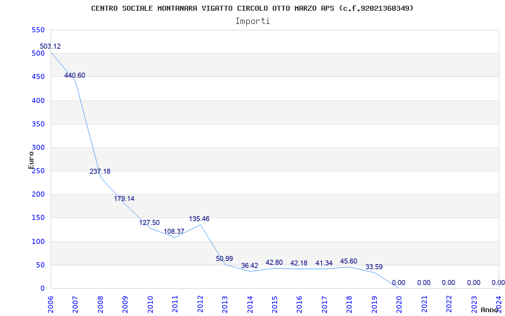
Task: Click the x-axis year 2011
Action: (x=175, y=304)
